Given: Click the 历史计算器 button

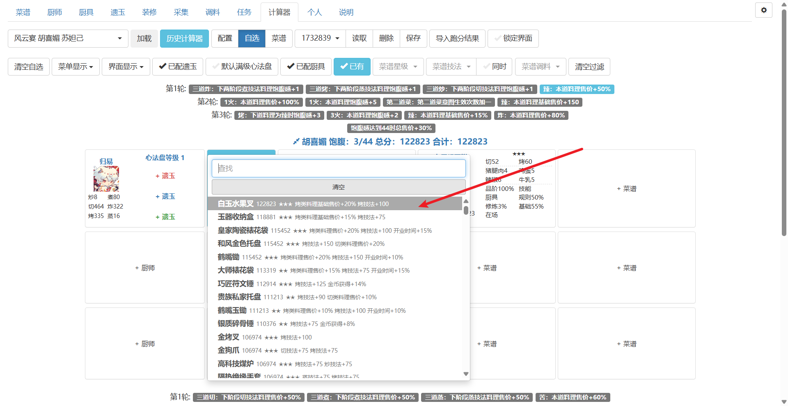Looking at the screenshot, I should 184,38.
